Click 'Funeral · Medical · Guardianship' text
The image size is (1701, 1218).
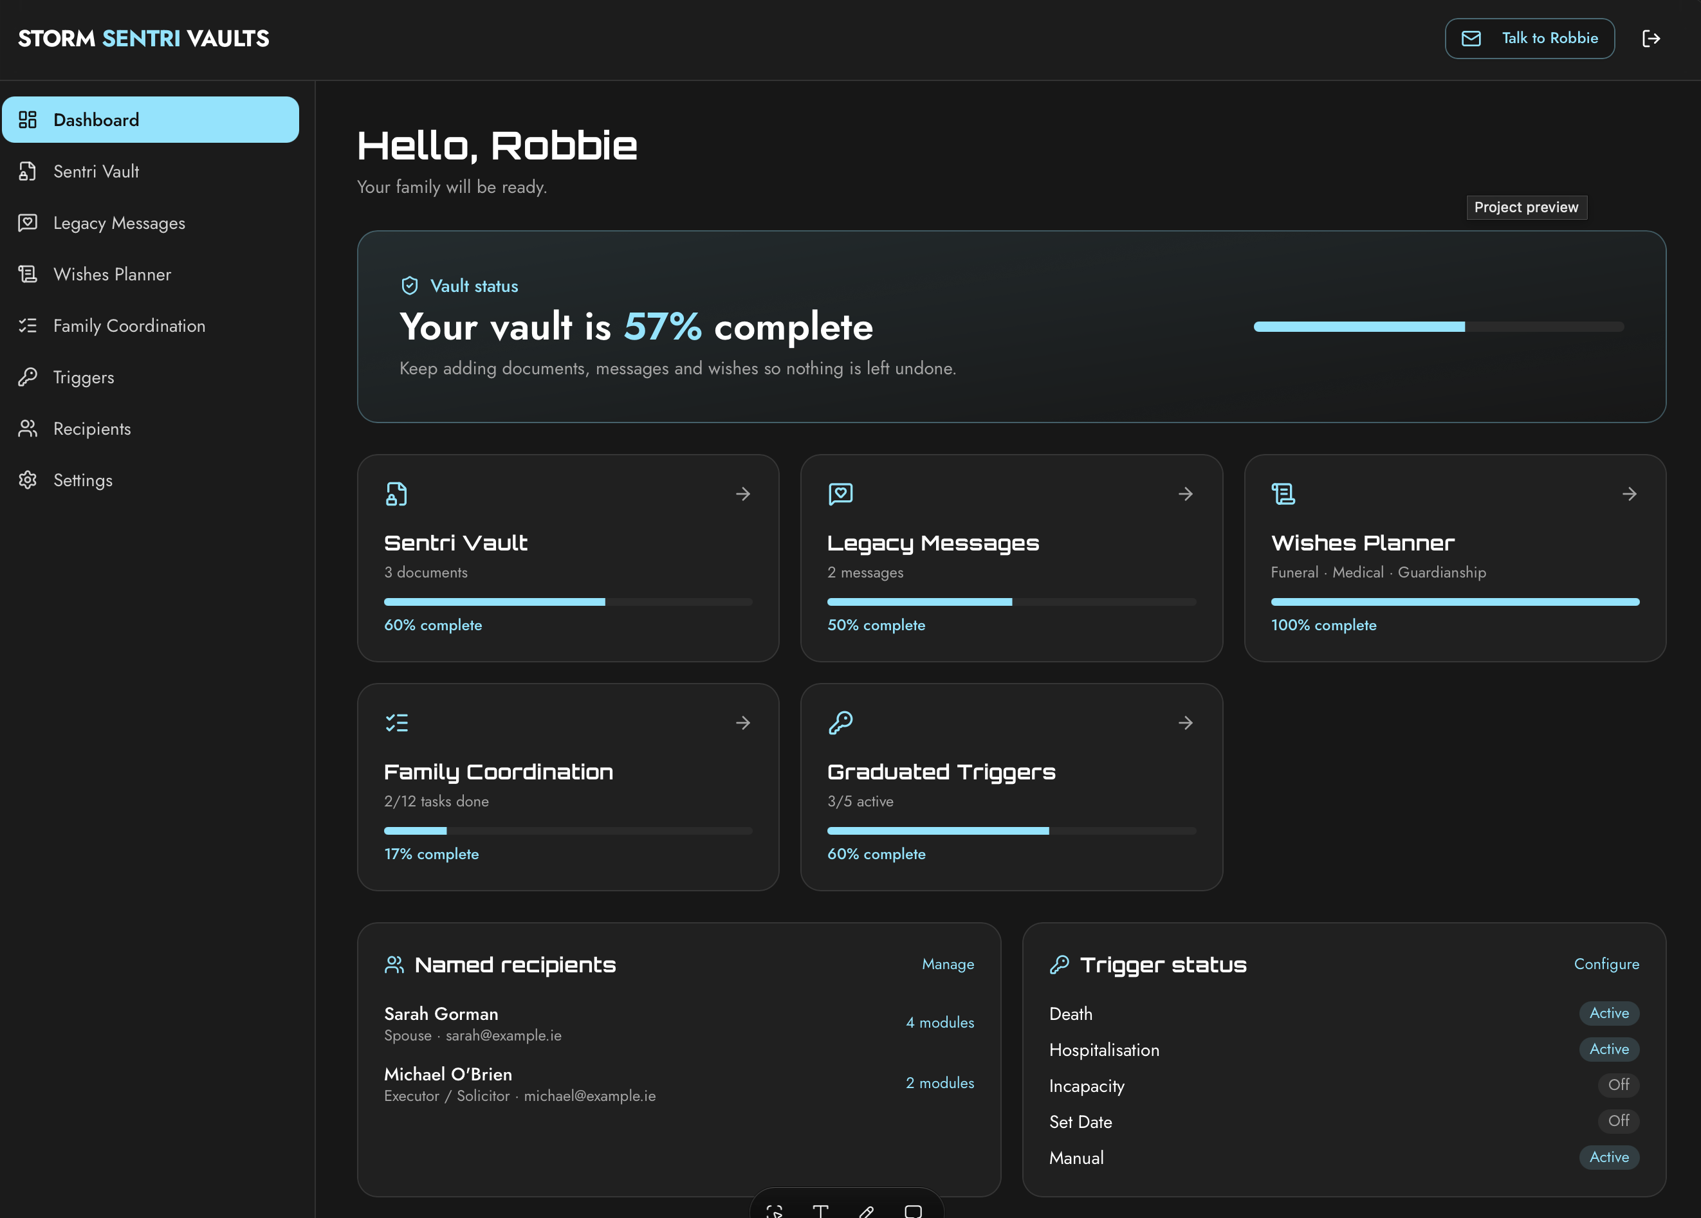tap(1378, 572)
